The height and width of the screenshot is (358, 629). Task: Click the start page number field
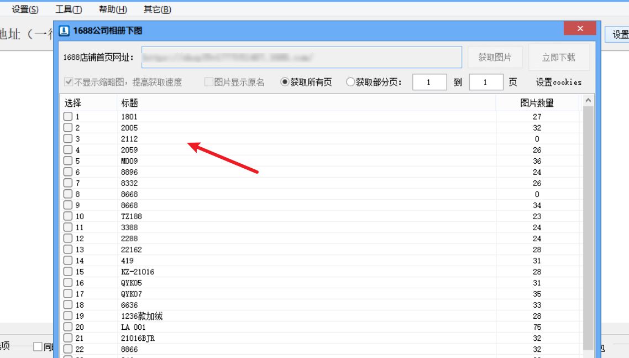(x=429, y=82)
